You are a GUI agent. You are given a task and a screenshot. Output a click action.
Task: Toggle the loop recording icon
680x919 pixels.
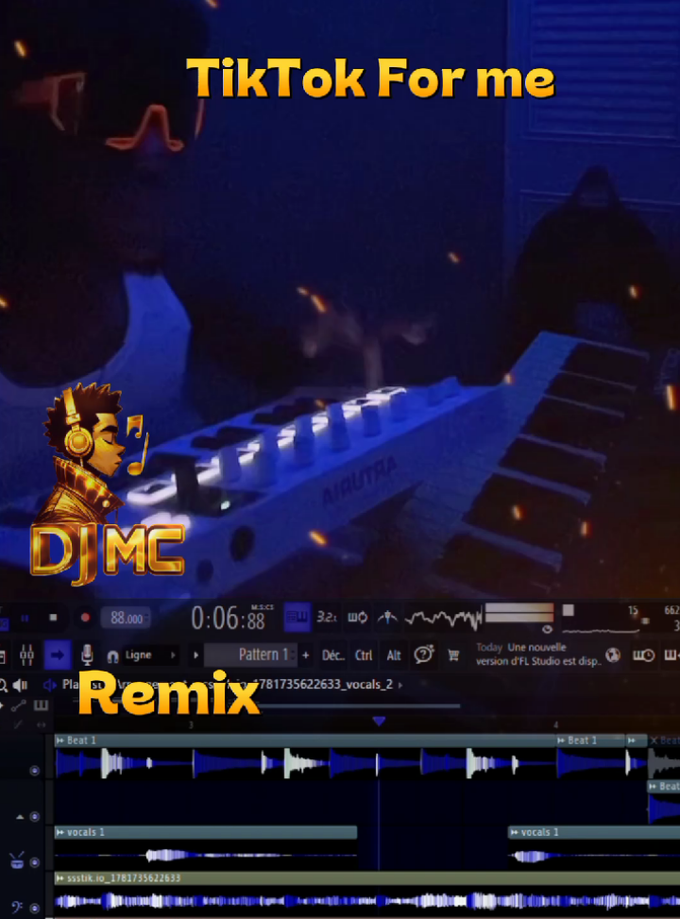(x=357, y=617)
